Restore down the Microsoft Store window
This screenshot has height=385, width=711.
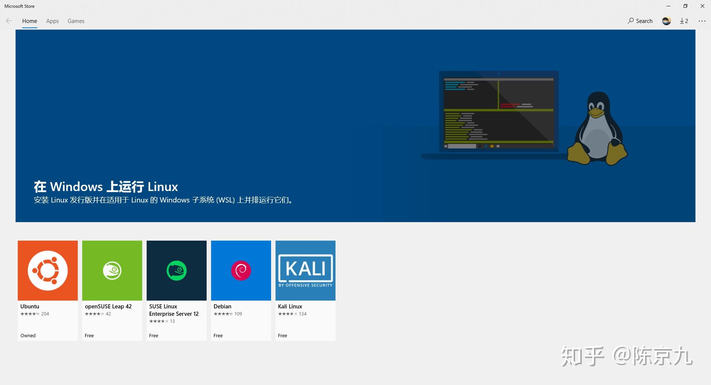(685, 6)
